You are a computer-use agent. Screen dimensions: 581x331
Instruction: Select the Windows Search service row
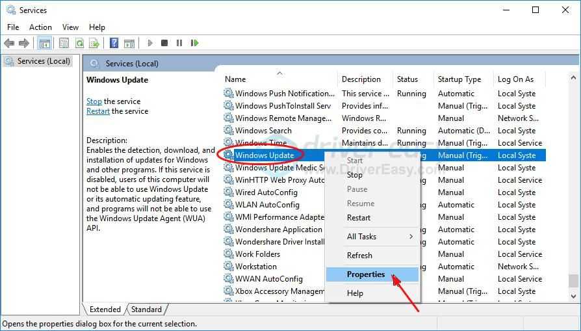coord(384,131)
